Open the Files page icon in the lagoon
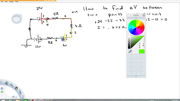Screen dimensions: 180x101 coord(22,97)
